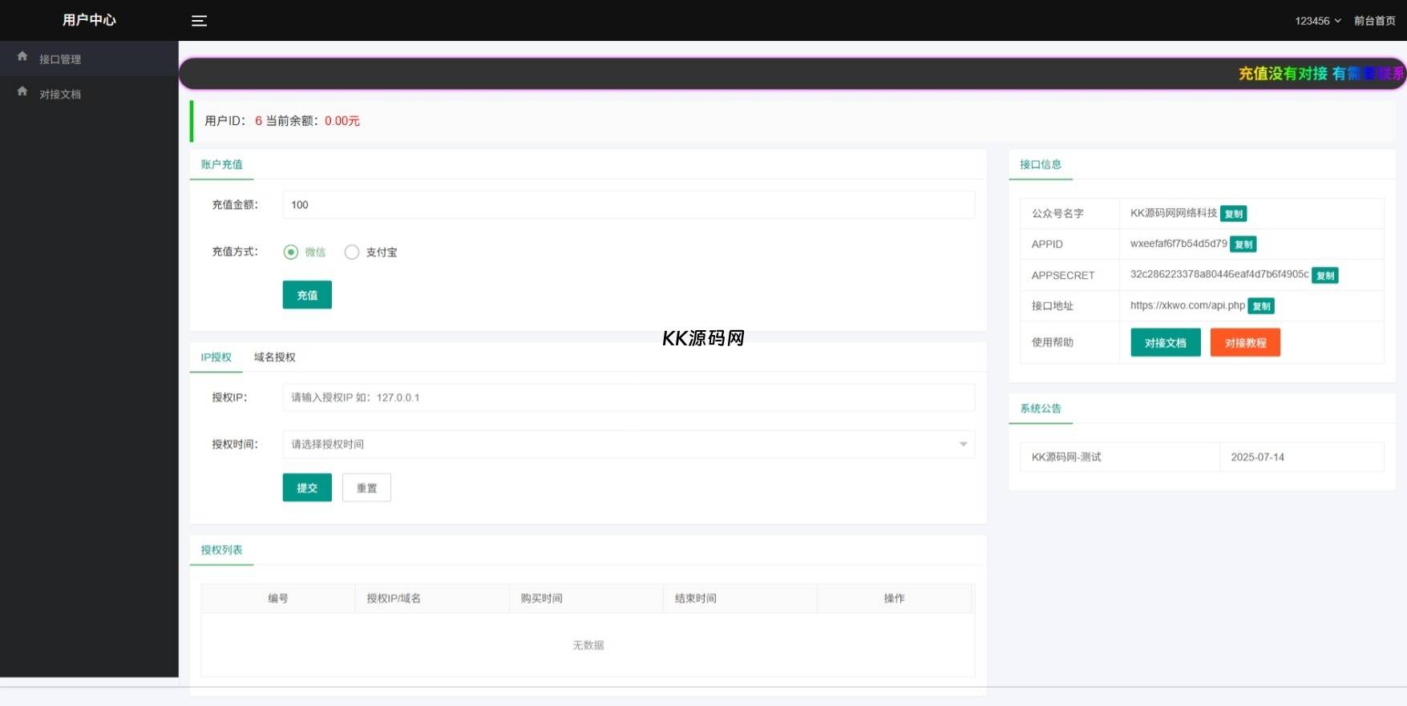Click the 授权IP input field

[x=629, y=397]
